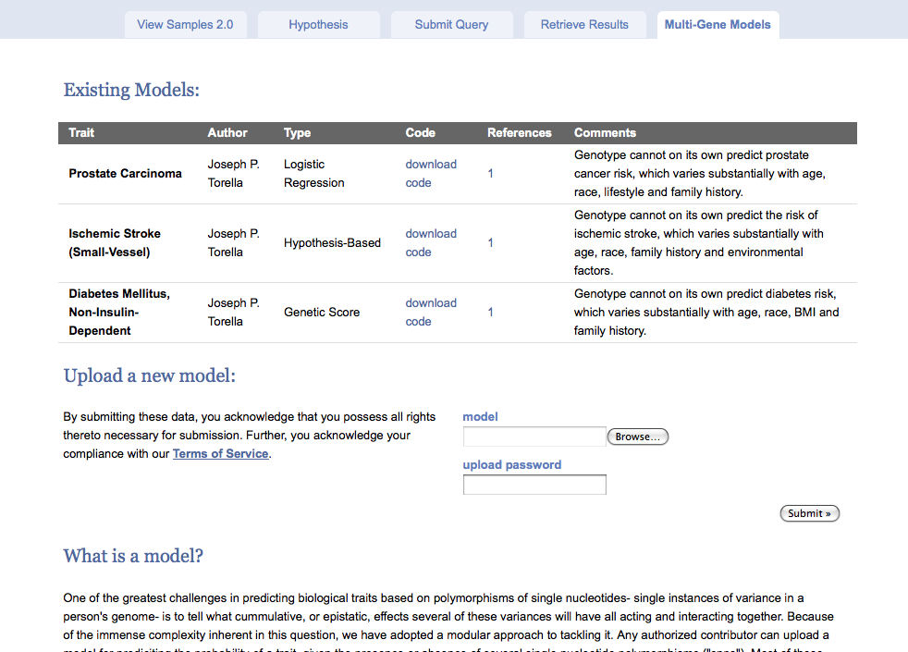Viewport: 908px width, 652px height.
Task: Click the Type column header
Action: pyautogui.click(x=297, y=133)
